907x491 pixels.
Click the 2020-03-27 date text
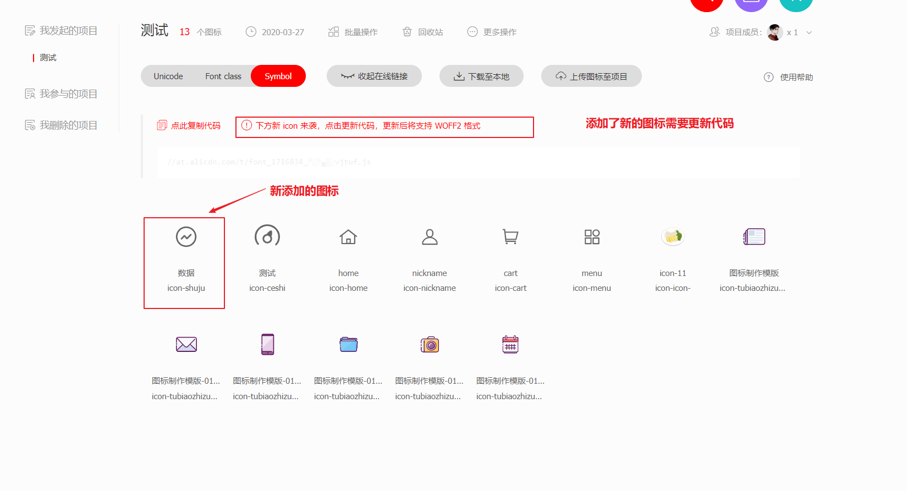coord(283,32)
